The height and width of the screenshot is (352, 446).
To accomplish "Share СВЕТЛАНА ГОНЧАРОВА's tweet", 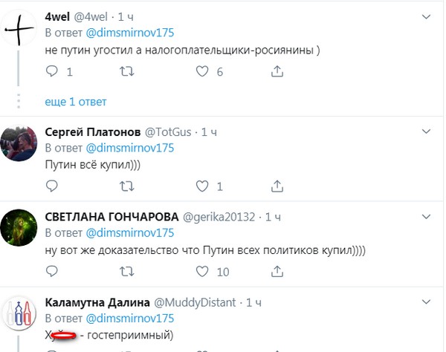I will tap(277, 272).
